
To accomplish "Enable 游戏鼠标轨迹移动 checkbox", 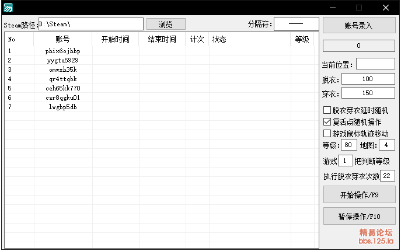I will [327, 133].
